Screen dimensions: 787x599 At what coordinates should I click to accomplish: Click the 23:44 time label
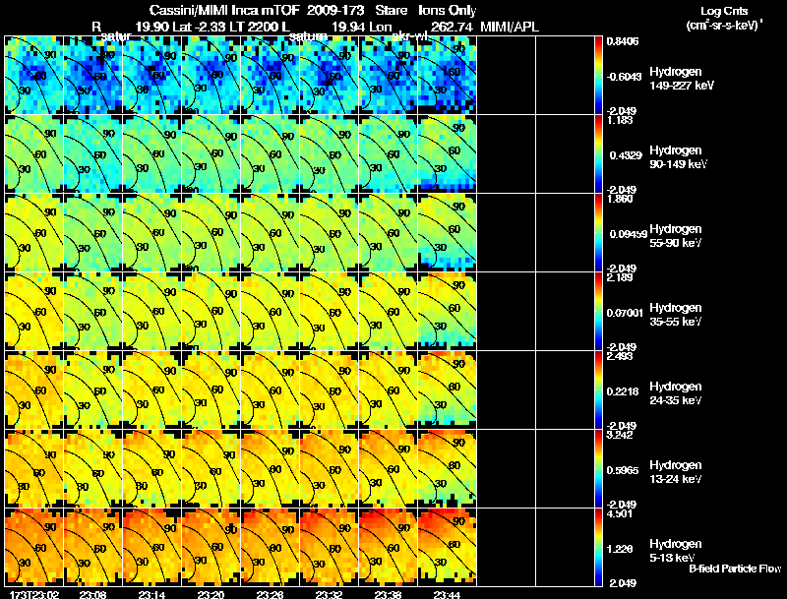pyautogui.click(x=447, y=594)
